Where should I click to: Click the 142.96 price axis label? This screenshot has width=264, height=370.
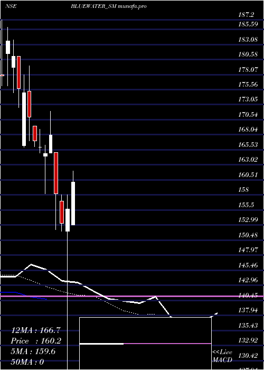coord(248,280)
